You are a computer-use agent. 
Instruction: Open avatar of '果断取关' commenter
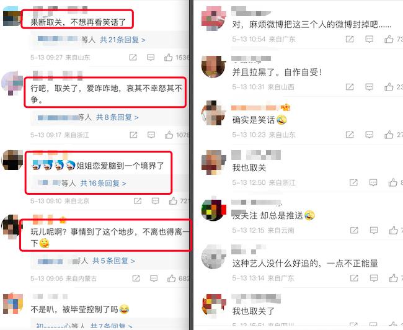(11, 17)
